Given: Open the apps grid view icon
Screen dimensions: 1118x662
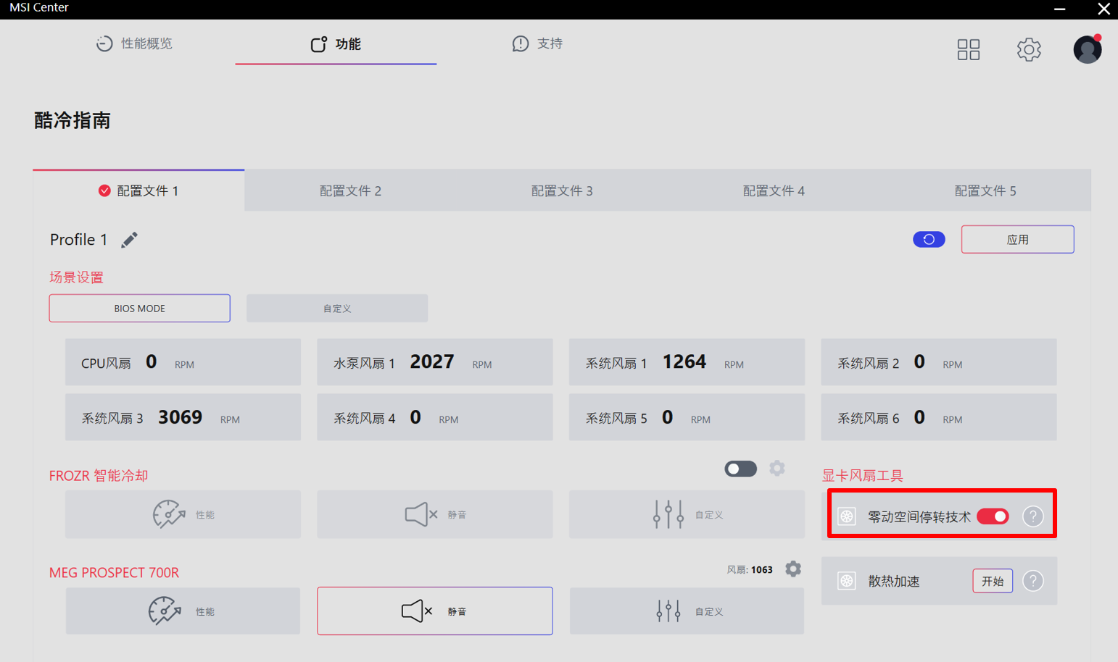Looking at the screenshot, I should (x=968, y=49).
